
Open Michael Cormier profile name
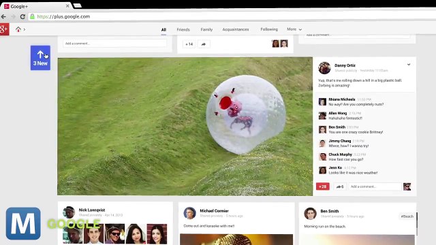coord(214,211)
